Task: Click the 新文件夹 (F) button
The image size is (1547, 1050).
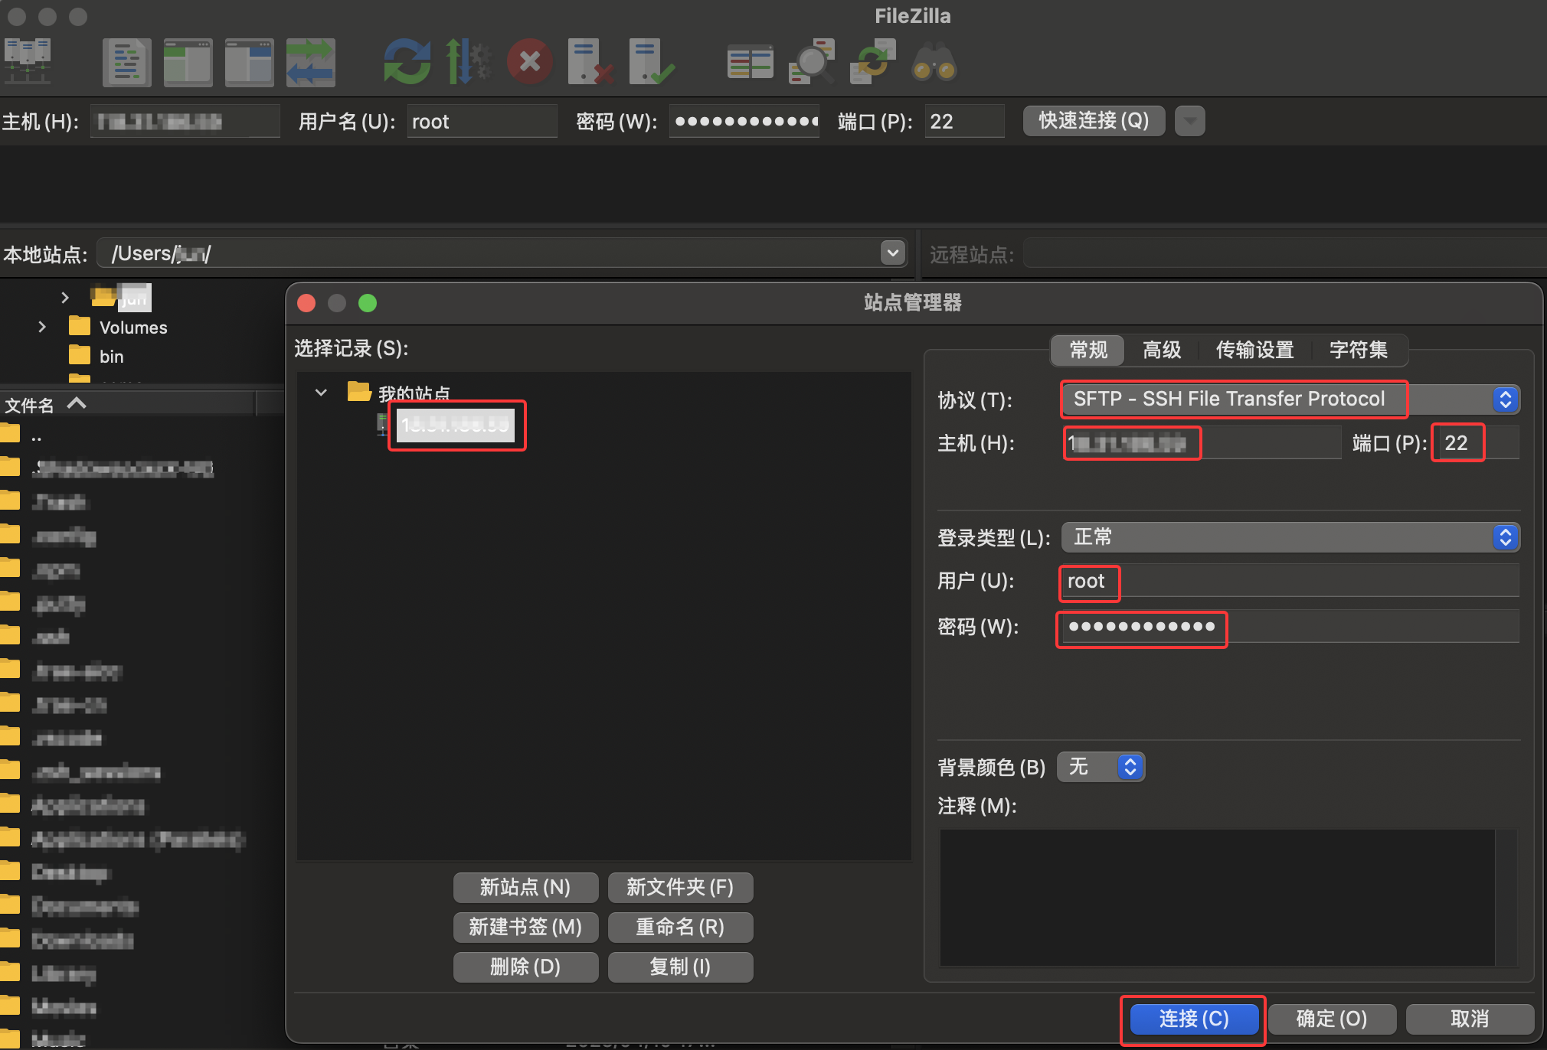Action: 680,888
